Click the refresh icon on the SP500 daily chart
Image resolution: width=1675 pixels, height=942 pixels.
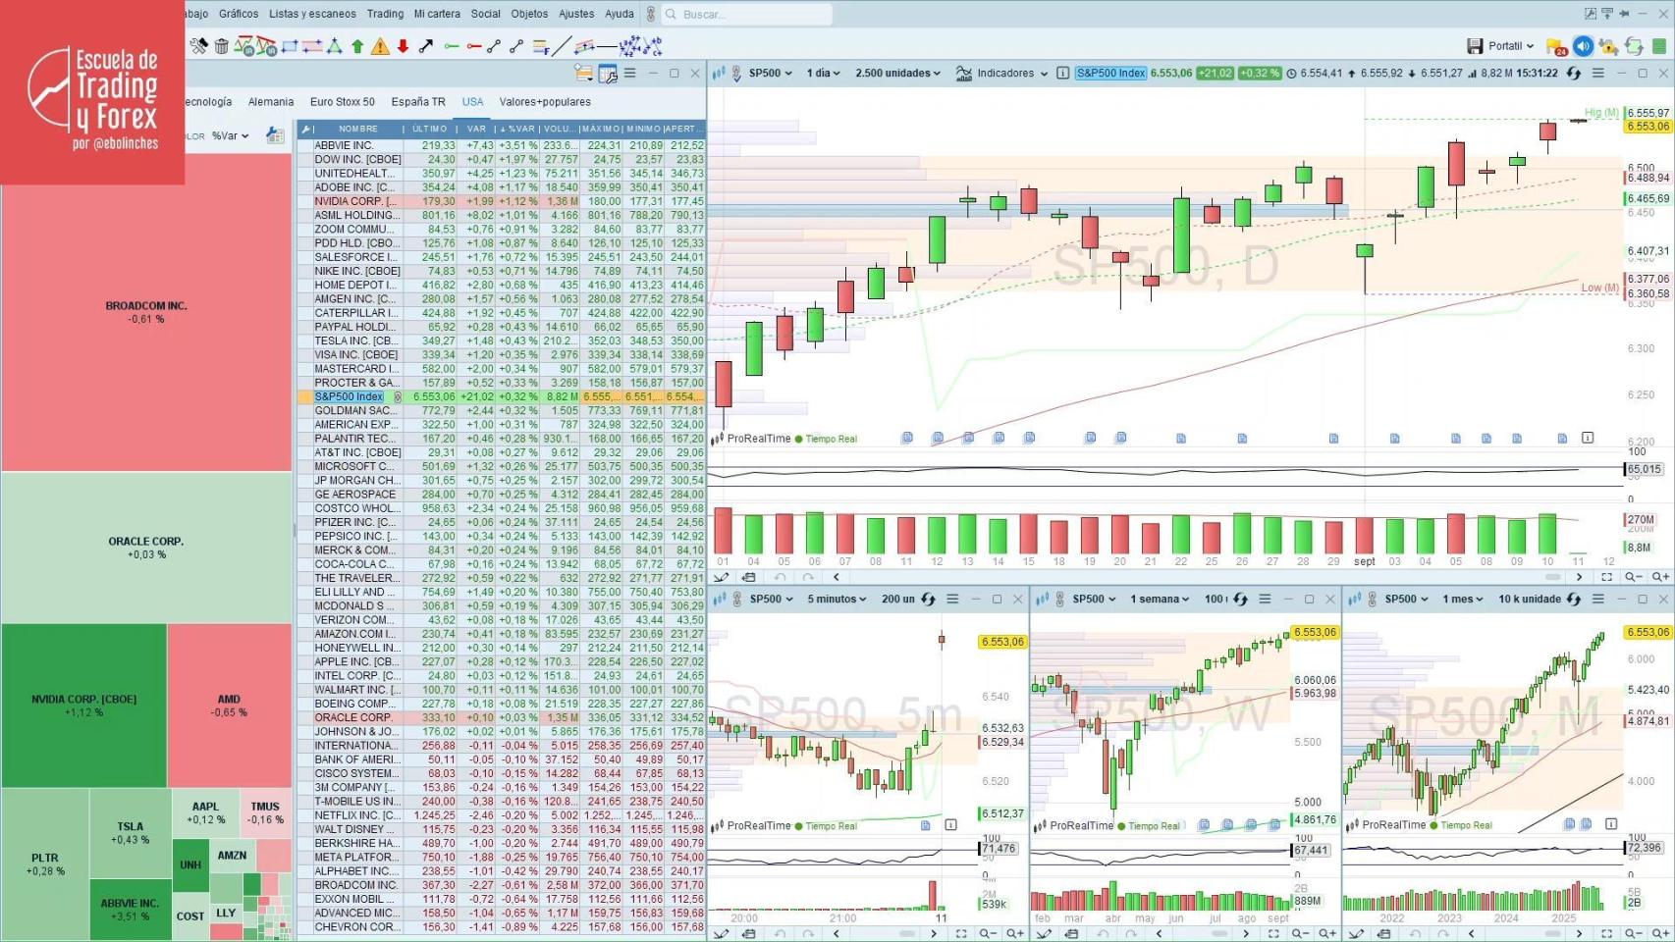point(1574,73)
